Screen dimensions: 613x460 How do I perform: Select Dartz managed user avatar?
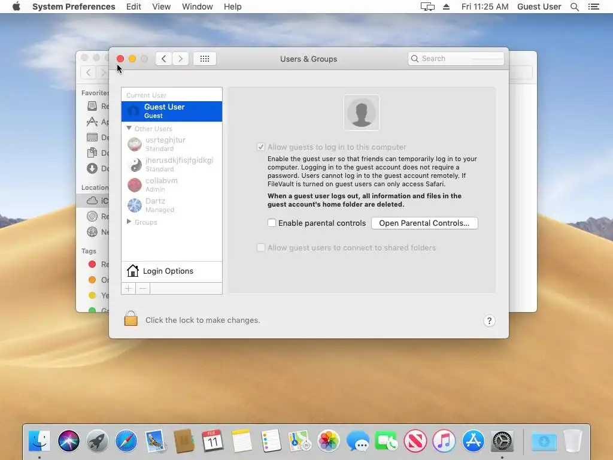tap(135, 205)
